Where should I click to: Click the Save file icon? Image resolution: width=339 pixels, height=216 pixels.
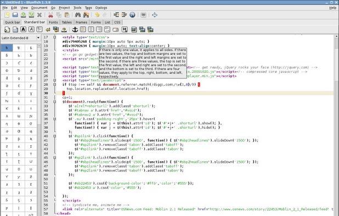click(15, 15)
